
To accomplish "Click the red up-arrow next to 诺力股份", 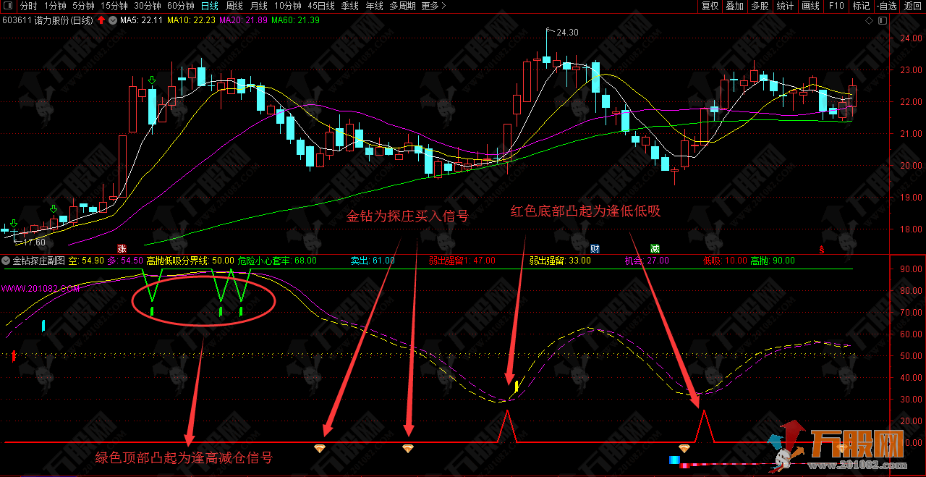I will tap(101, 20).
